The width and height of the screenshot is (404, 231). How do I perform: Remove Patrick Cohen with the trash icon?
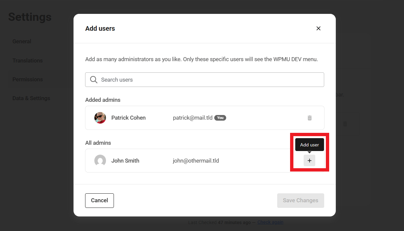(310, 118)
